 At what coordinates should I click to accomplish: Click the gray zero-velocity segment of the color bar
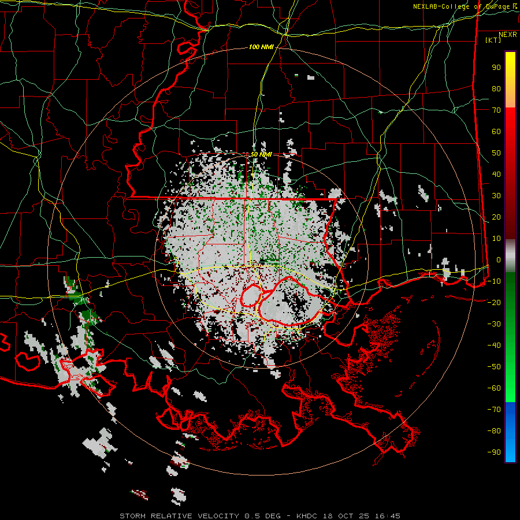(510, 256)
